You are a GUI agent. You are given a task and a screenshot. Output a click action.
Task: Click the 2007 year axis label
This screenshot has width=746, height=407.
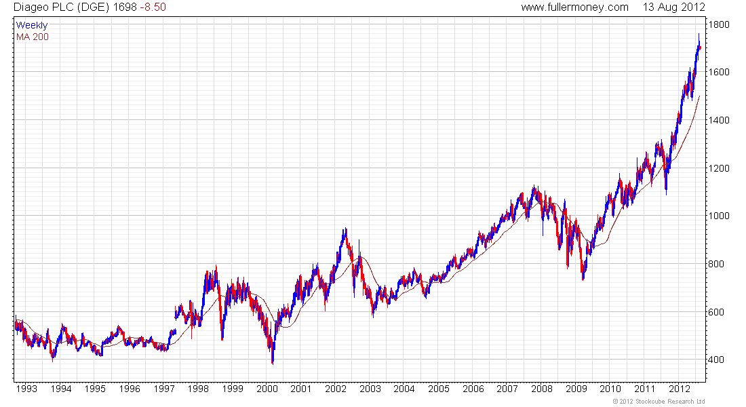click(507, 389)
